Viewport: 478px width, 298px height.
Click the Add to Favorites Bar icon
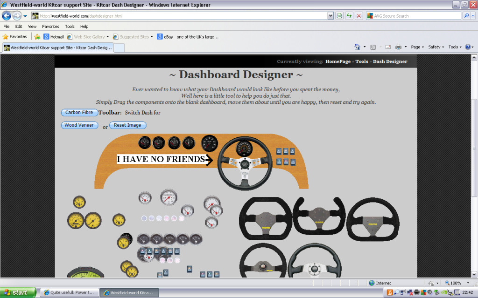tap(37, 37)
